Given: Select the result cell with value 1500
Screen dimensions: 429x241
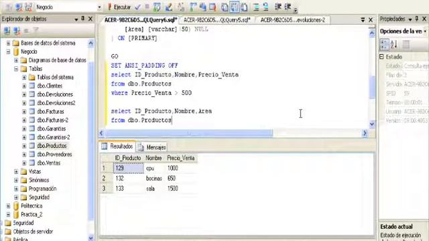Looking at the screenshot, I should [x=181, y=189].
